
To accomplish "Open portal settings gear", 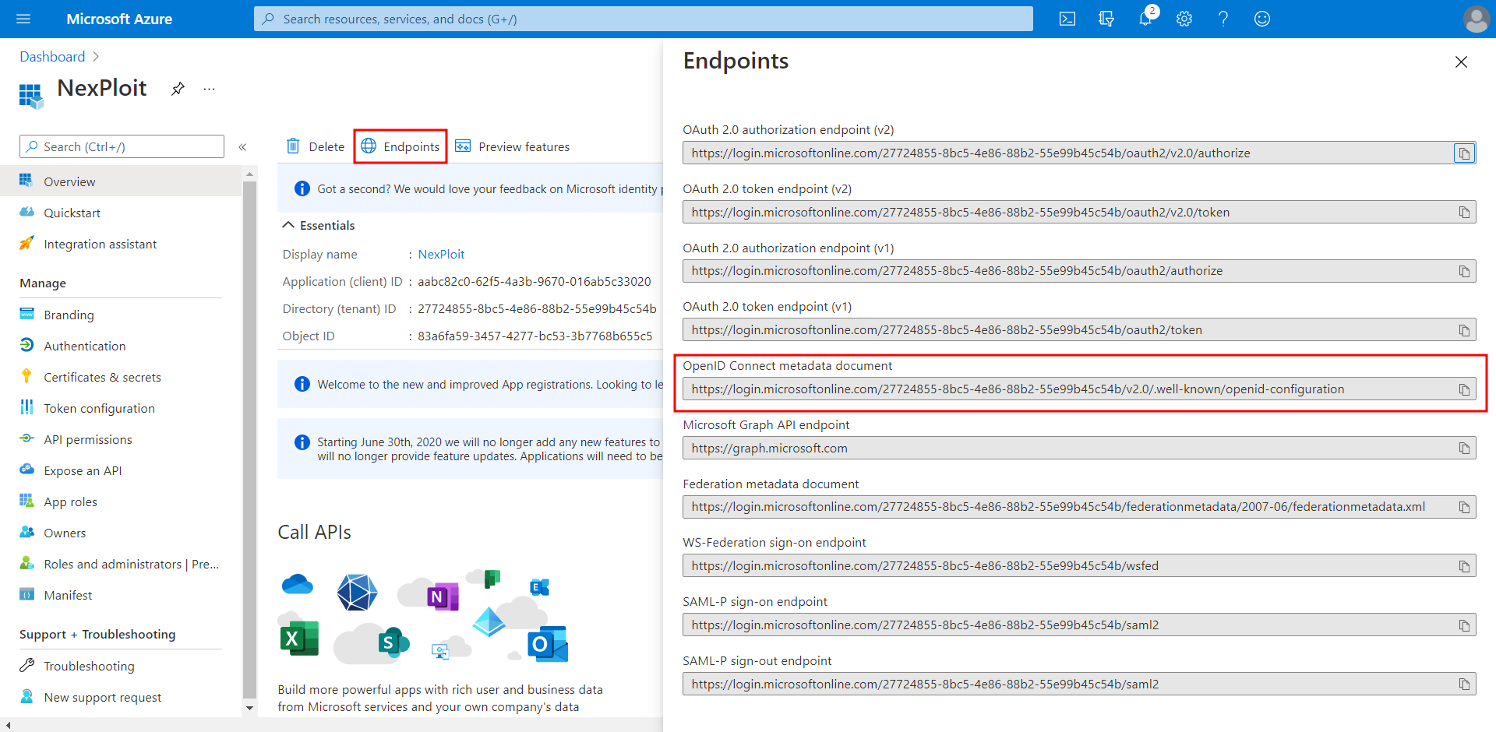I will click(1184, 19).
